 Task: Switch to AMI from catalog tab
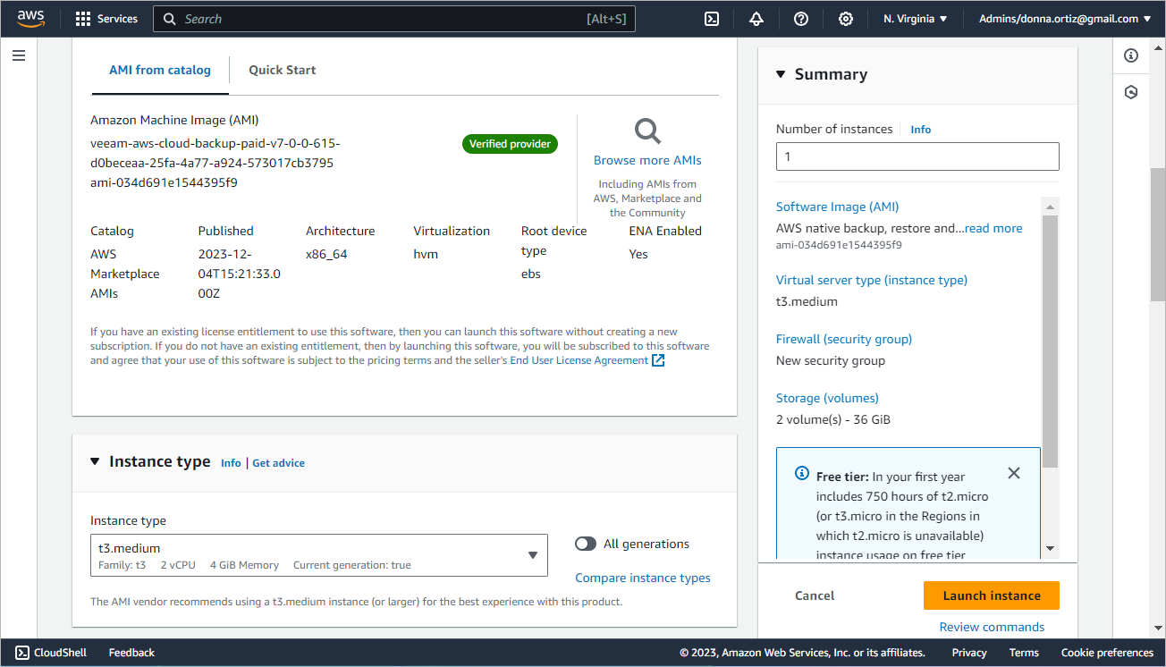[160, 70]
